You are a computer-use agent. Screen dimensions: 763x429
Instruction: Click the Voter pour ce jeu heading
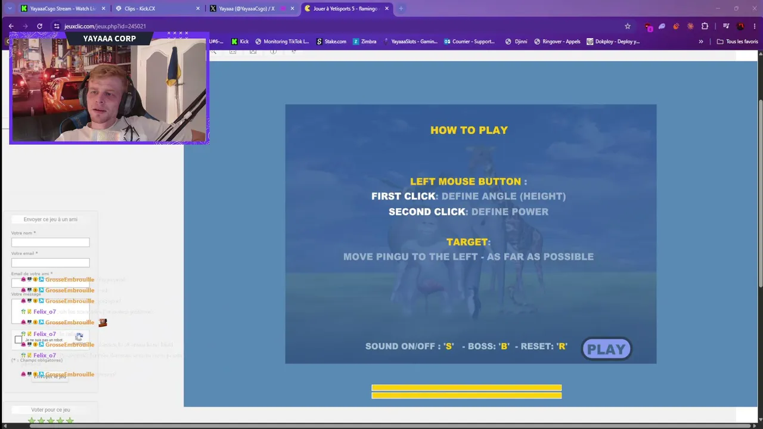[51, 410]
